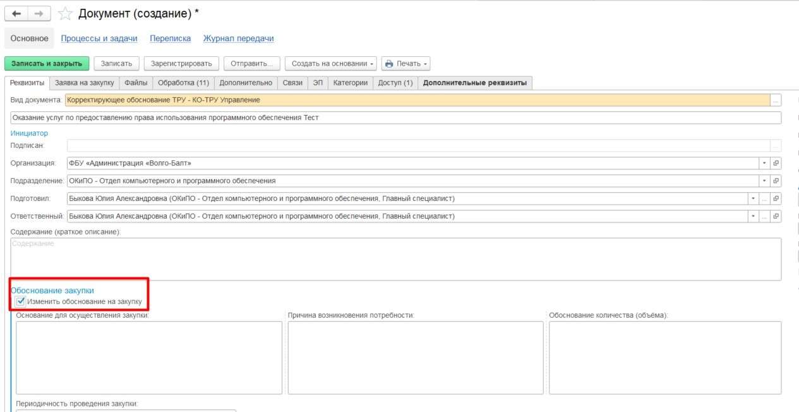Screen dimensions: 799x412
Task: Open the Ответственный record via open icon
Action: (x=776, y=216)
